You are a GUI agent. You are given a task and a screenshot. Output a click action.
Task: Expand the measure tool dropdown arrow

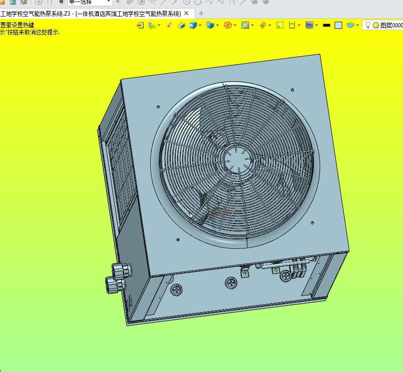[299, 25]
